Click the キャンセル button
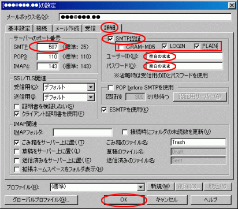238x209 pixels. click(167, 200)
